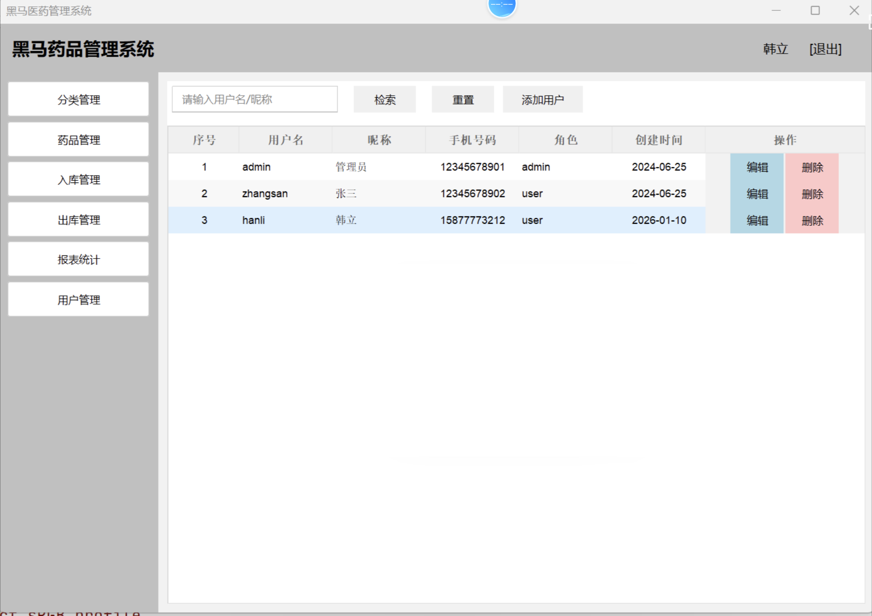Screen dimensions: 872x616
Task: Open 报表统计 page
Action: 78,259
